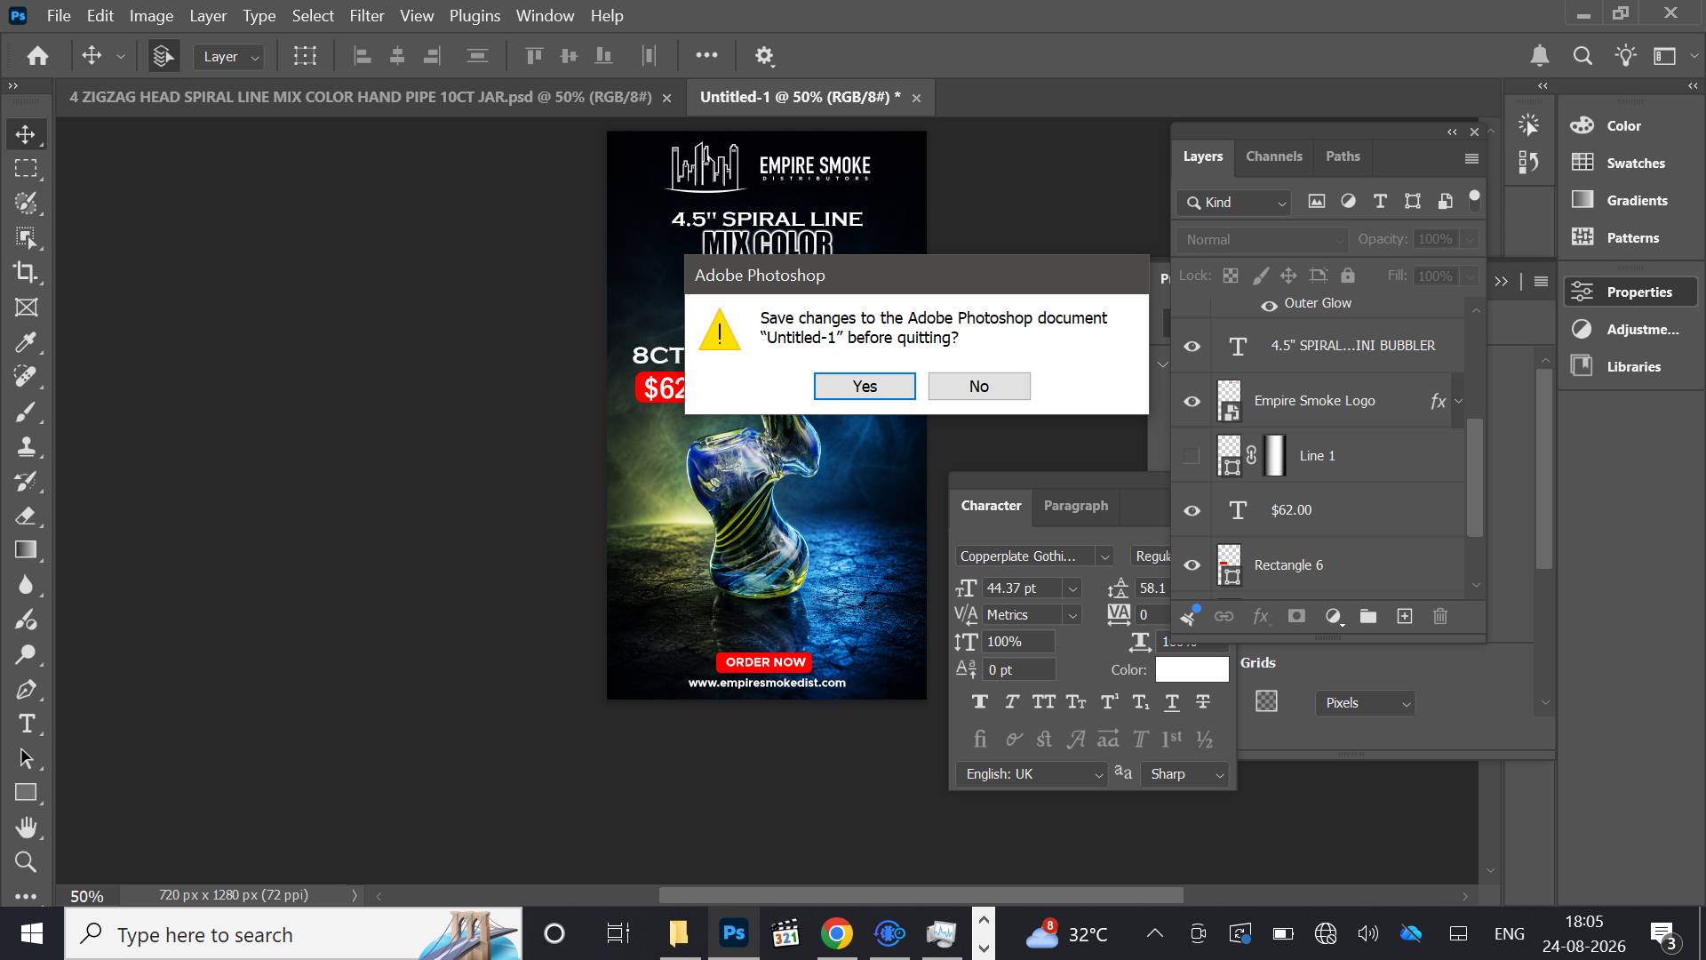Choose the Hand tool
Screen dimensions: 1706x960
click(26, 828)
